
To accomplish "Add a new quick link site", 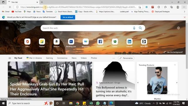I will 159,44.
